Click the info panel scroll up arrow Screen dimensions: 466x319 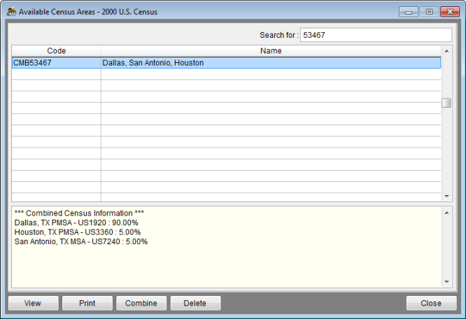[x=446, y=213]
